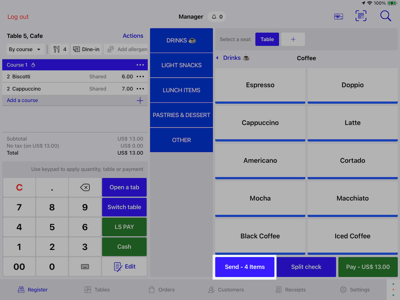This screenshot has width=400, height=300.
Task: Click the Split check button
Action: pyautogui.click(x=306, y=267)
